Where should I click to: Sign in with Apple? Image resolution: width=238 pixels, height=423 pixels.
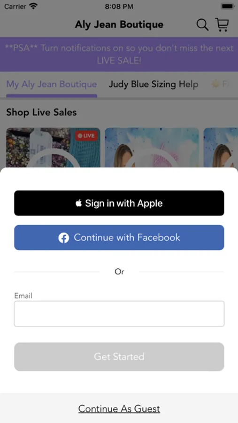[119, 203]
